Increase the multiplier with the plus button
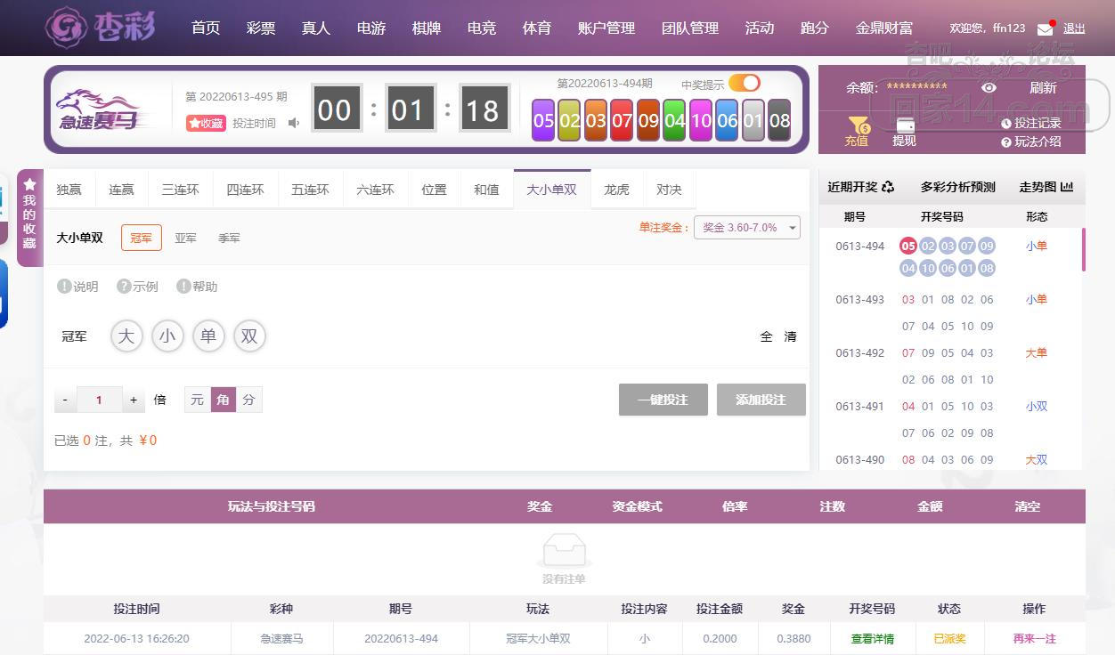Image resolution: width=1115 pixels, height=655 pixels. (x=134, y=400)
